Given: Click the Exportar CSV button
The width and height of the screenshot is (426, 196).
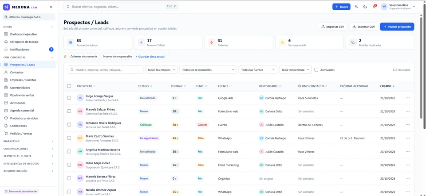Looking at the screenshot, I should click(x=363, y=27).
